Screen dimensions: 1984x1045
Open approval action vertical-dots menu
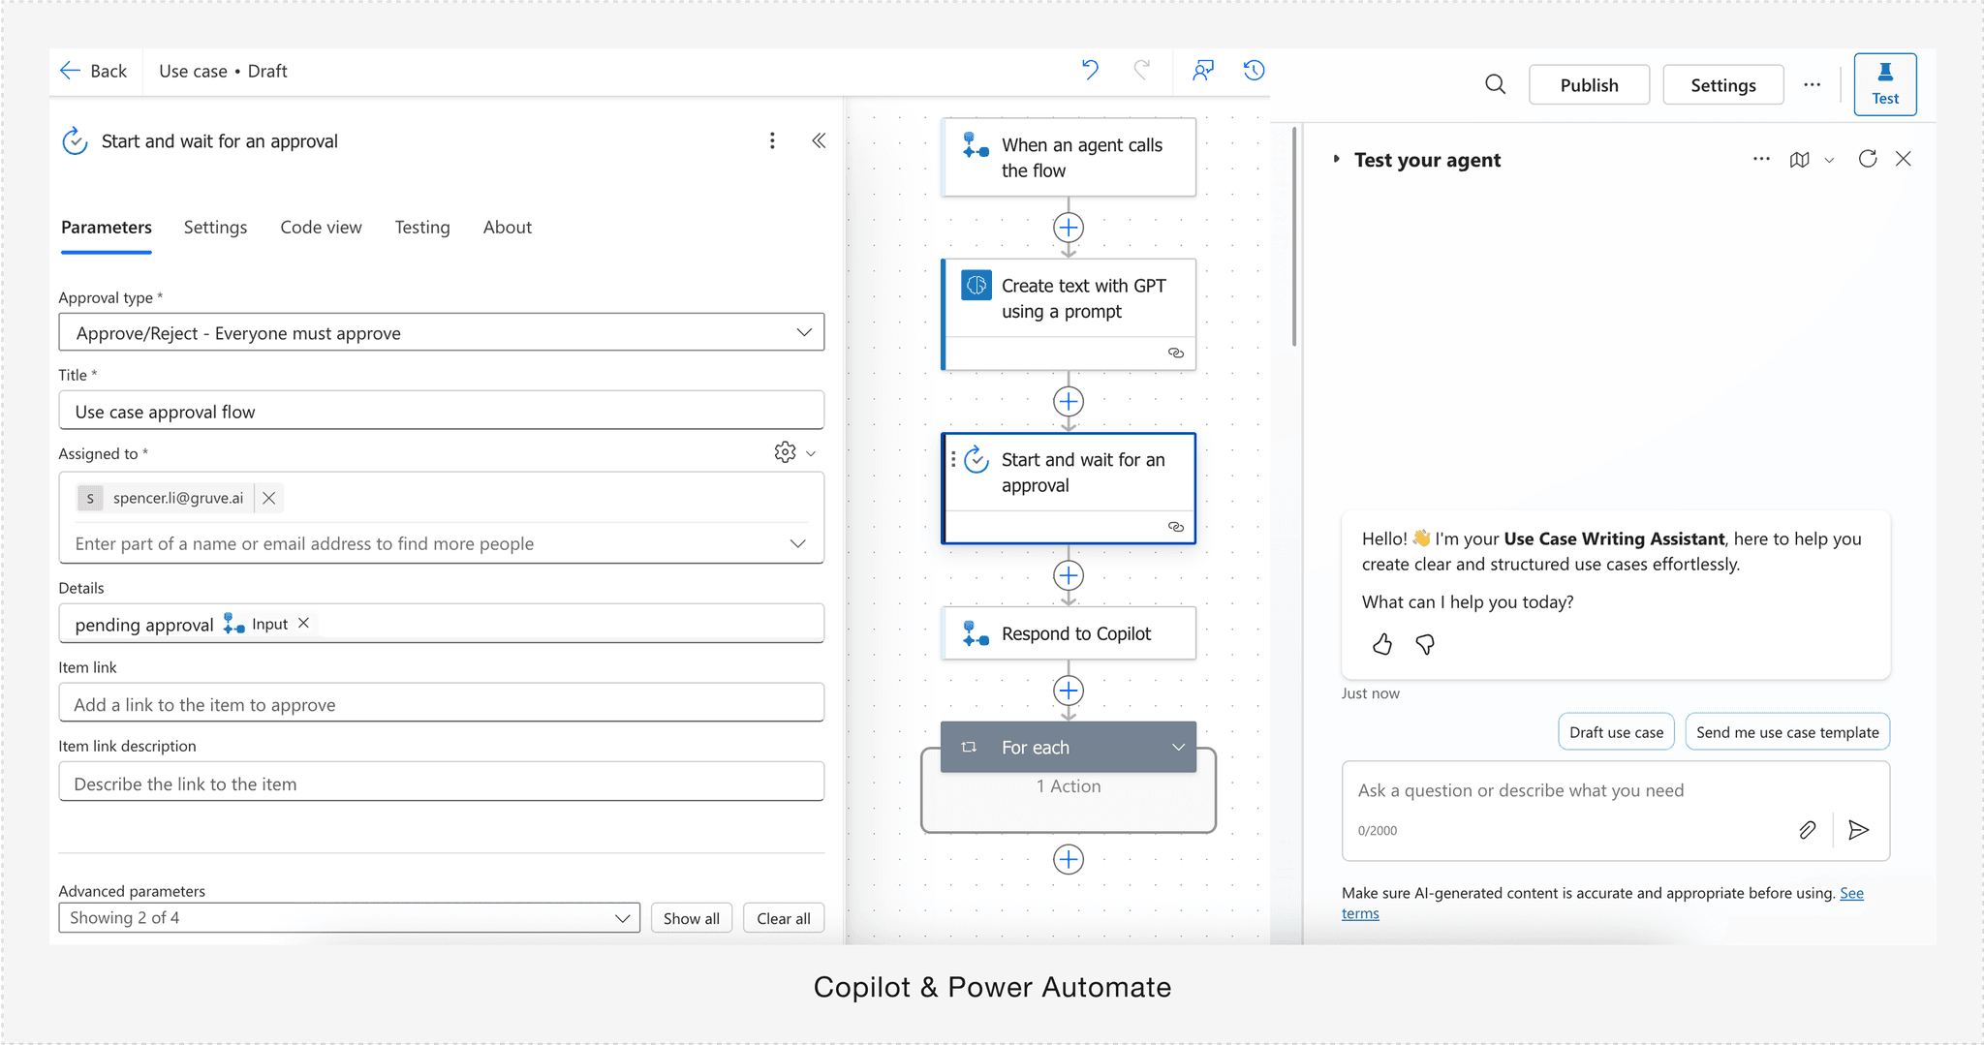772,141
